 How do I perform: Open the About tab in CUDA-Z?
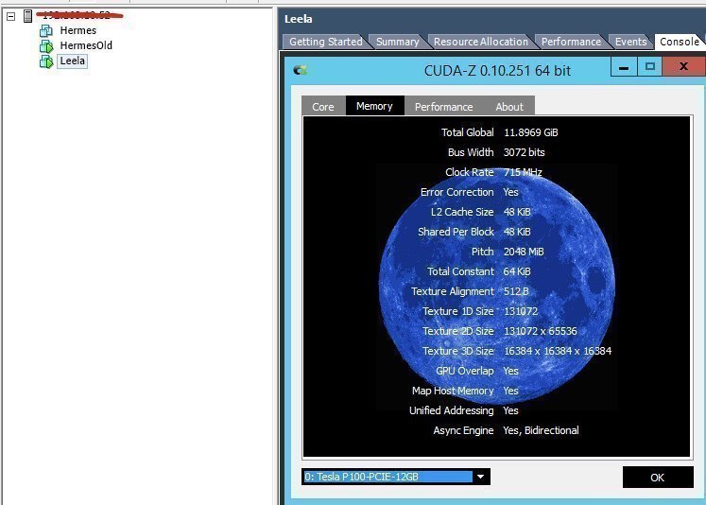click(x=509, y=107)
